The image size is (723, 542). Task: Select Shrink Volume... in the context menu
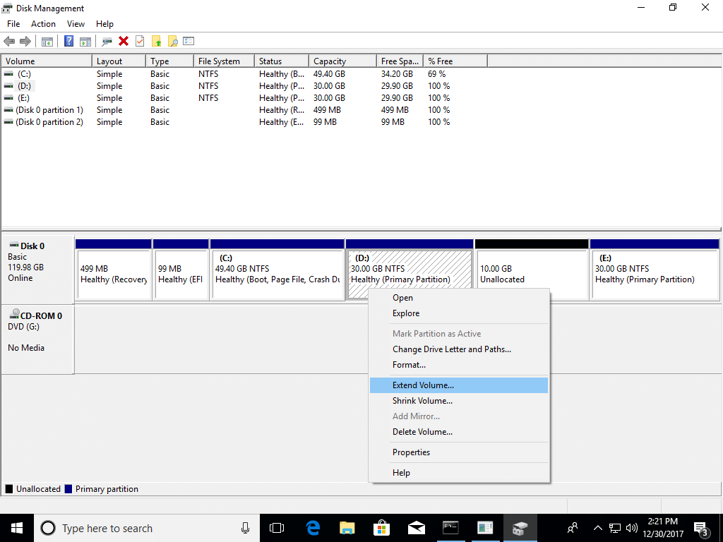422,400
